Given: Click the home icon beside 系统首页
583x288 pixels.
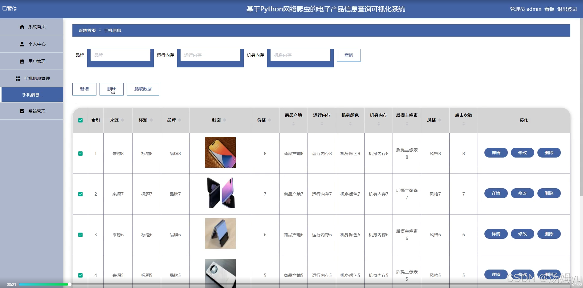Looking at the screenshot, I should [x=22, y=27].
